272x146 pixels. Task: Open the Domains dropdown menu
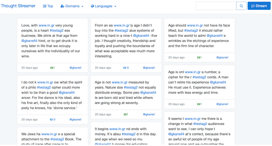click(72, 6)
